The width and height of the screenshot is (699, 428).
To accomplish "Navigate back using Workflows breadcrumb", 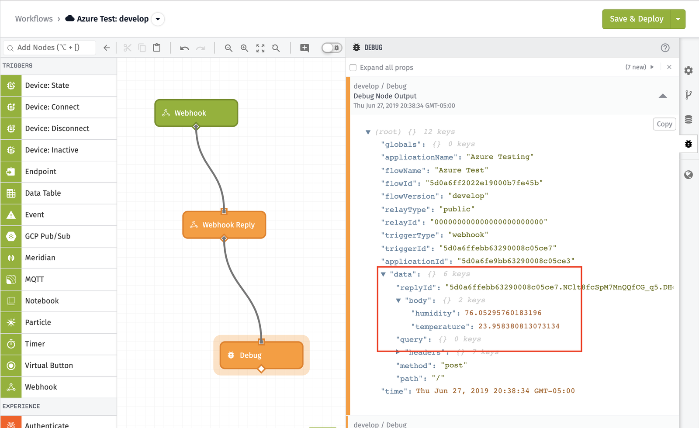I will pos(34,19).
